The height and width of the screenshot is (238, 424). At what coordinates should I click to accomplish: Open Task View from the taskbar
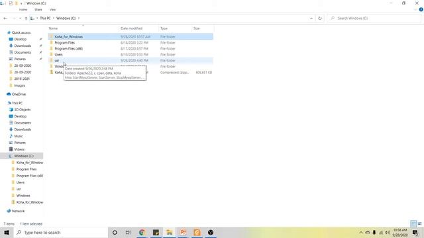pyautogui.click(x=128, y=232)
